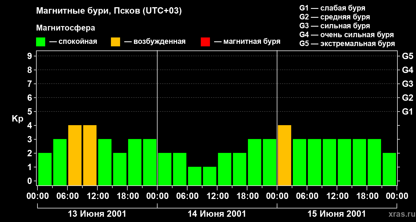Image resolution: width=416 pixels, height=222 pixels.
Task: Select the Kp 2 bar starting 12:00 on 14 Июня
Action: point(225,169)
